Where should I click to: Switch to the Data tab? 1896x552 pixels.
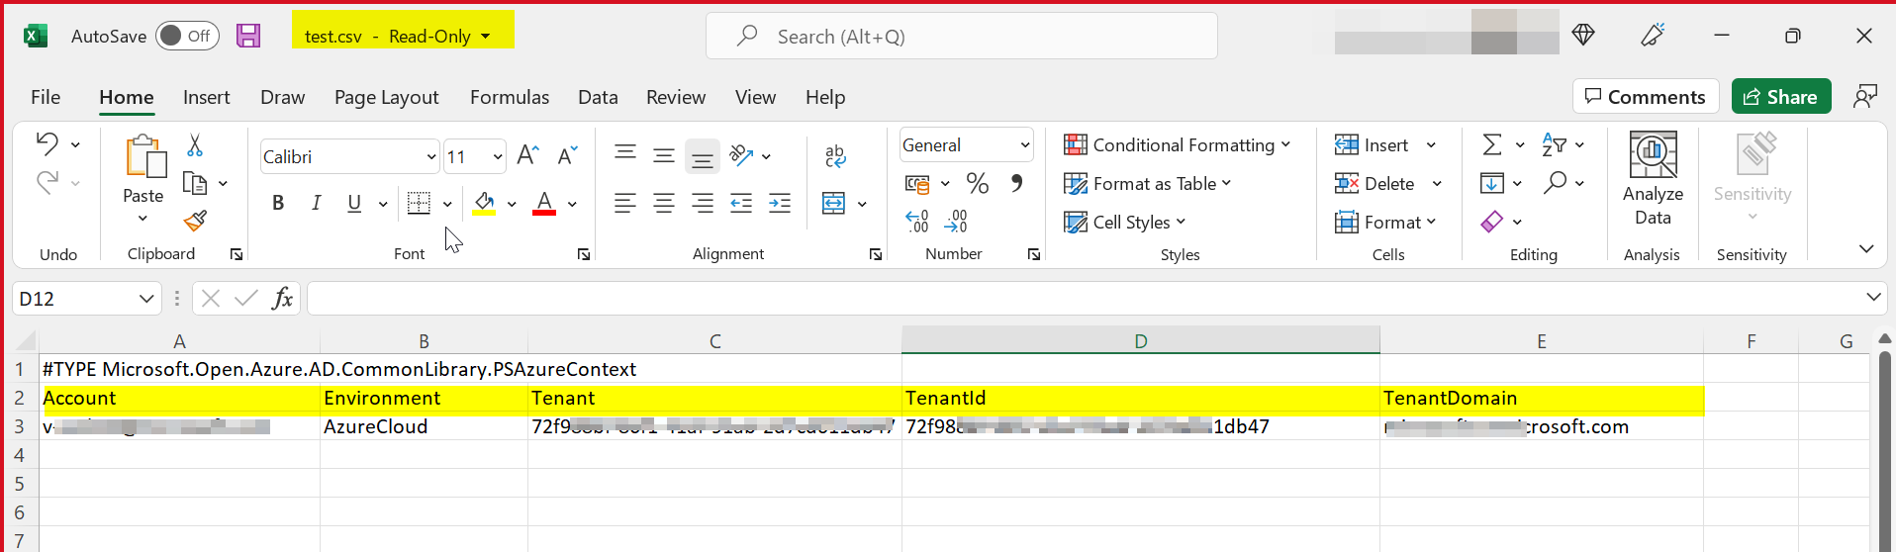click(598, 97)
